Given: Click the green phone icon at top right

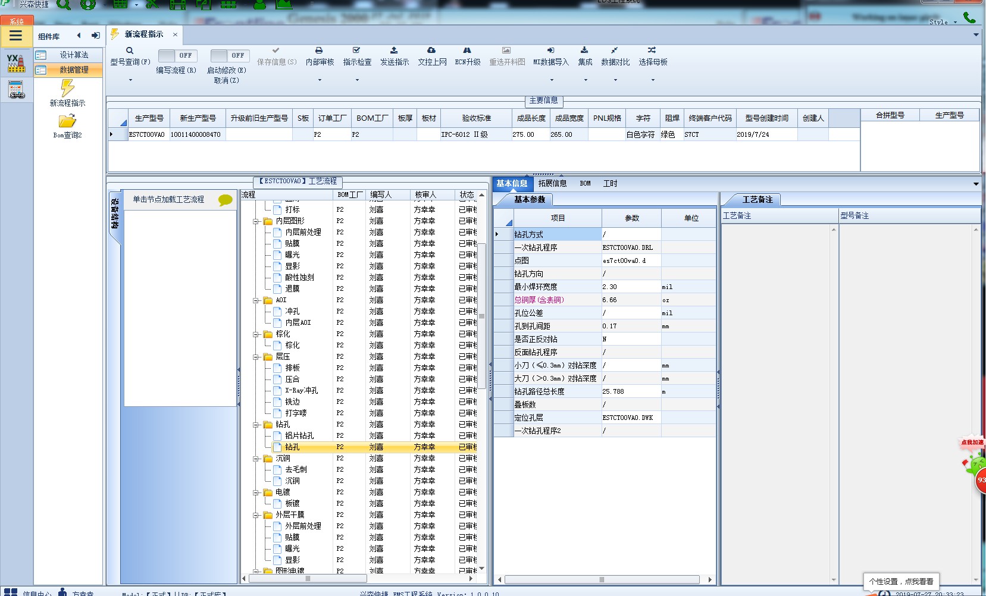Looking at the screenshot, I should coord(969,18).
